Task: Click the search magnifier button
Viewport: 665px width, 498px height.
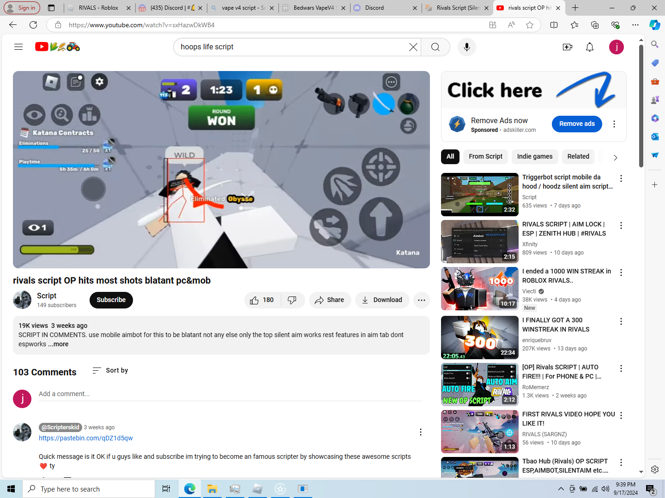Action: (x=435, y=47)
